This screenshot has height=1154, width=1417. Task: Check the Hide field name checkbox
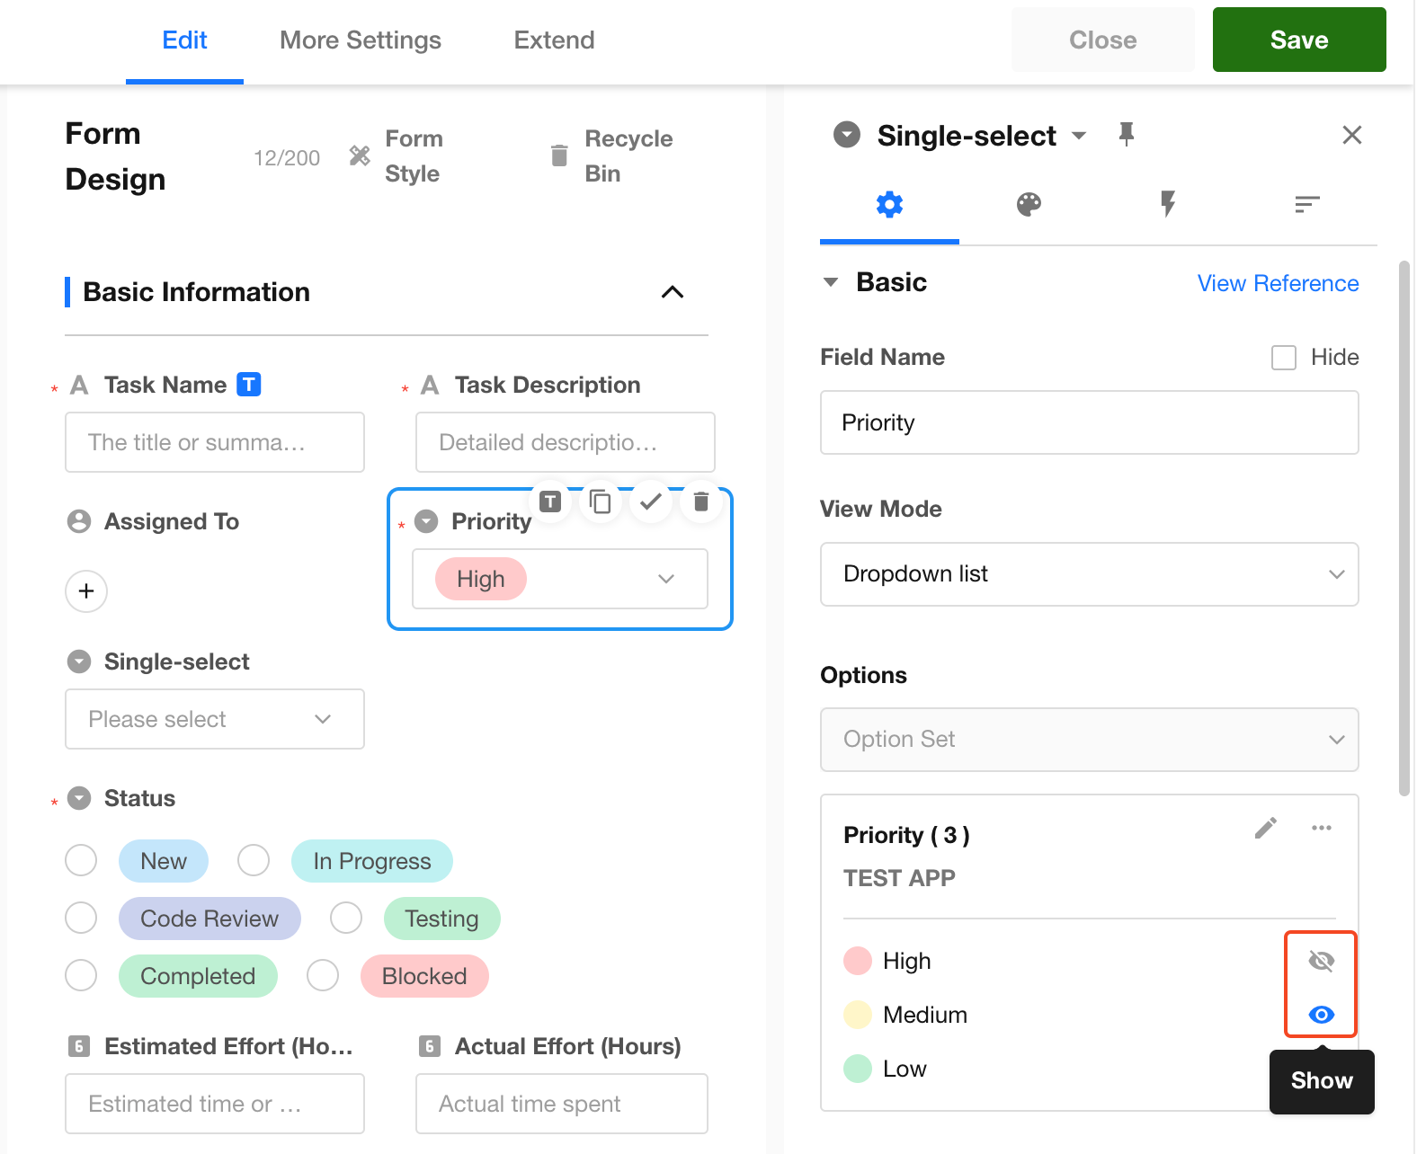tap(1284, 358)
